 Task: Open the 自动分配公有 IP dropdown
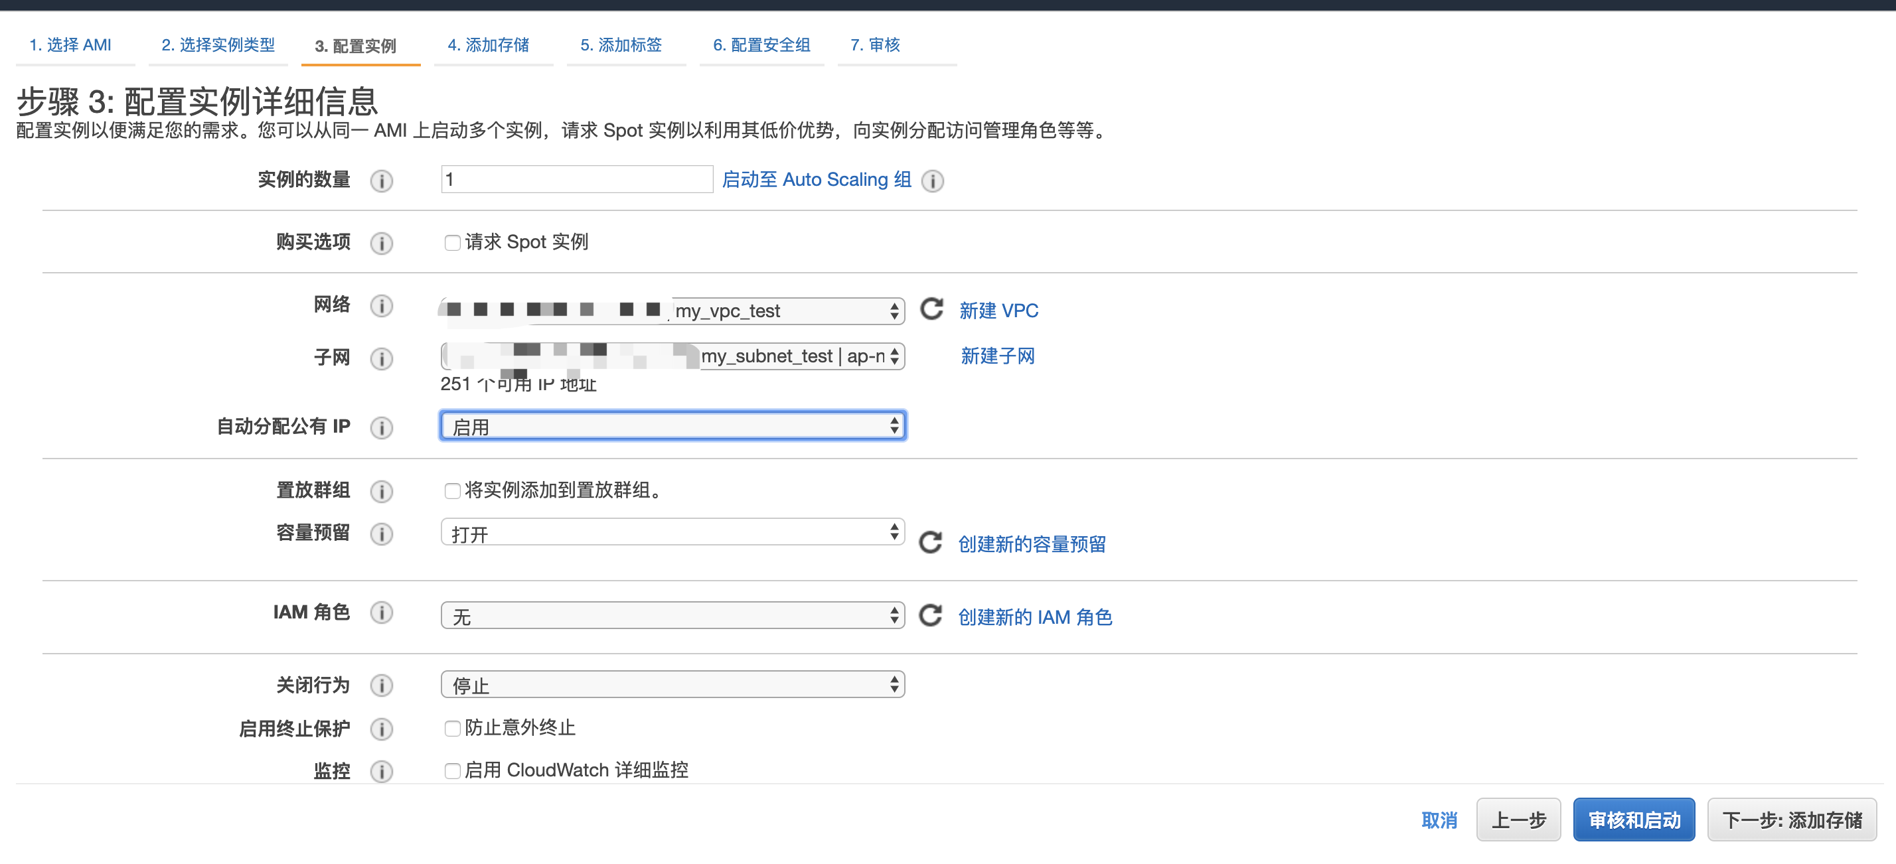672,426
